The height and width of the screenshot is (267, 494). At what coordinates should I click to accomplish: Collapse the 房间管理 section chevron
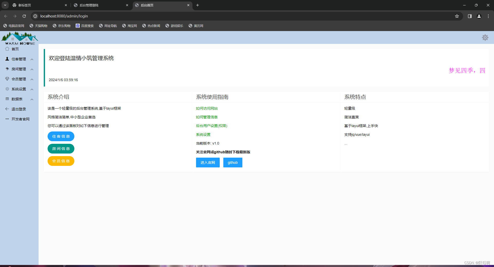[32, 69]
